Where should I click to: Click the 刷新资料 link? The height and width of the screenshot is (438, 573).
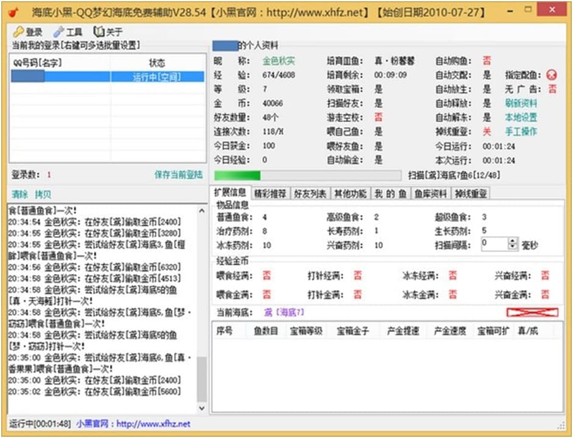(521, 103)
